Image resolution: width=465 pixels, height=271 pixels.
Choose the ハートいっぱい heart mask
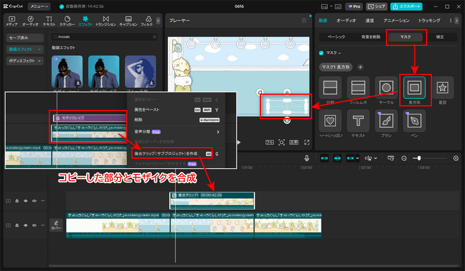(x=330, y=121)
